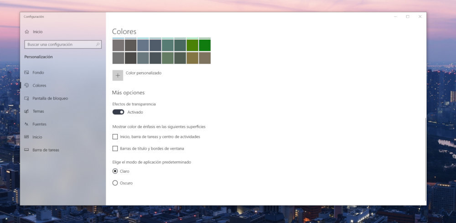The width and height of the screenshot is (456, 223).
Task: Choose the first gray swatch in top row
Action: 119,45
